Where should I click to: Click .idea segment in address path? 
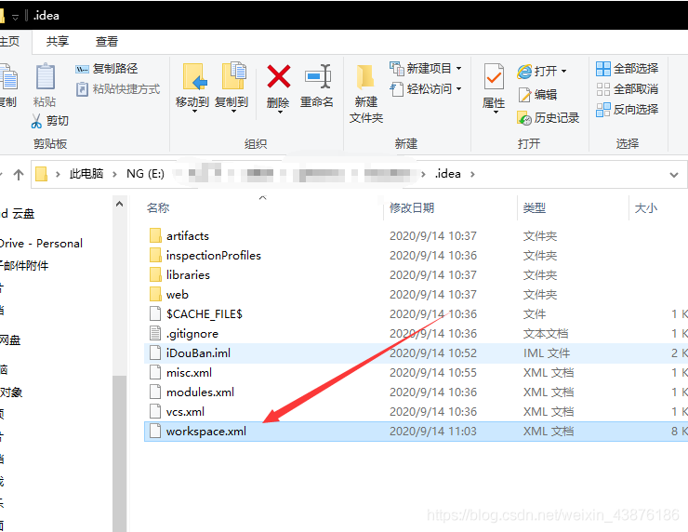(447, 174)
